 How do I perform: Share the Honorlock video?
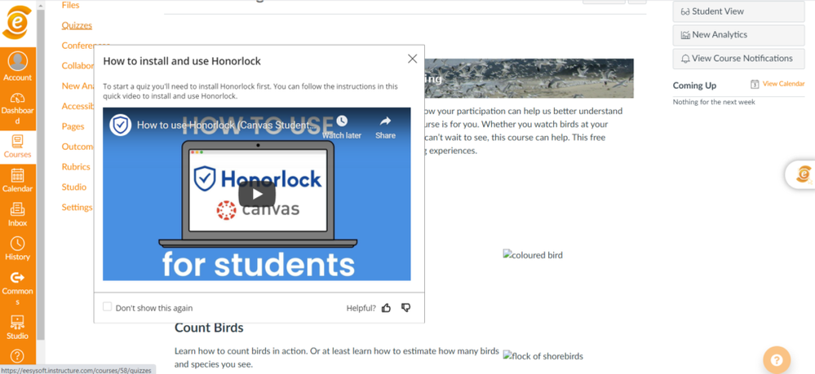[x=385, y=125]
